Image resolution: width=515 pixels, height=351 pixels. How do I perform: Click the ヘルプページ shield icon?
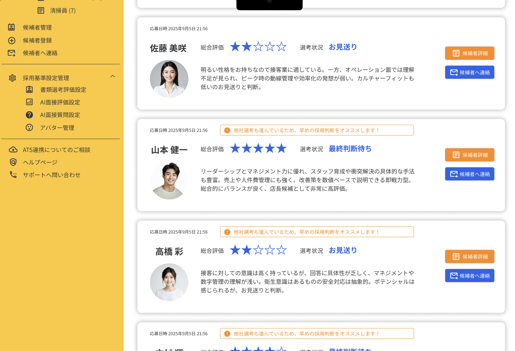click(13, 162)
